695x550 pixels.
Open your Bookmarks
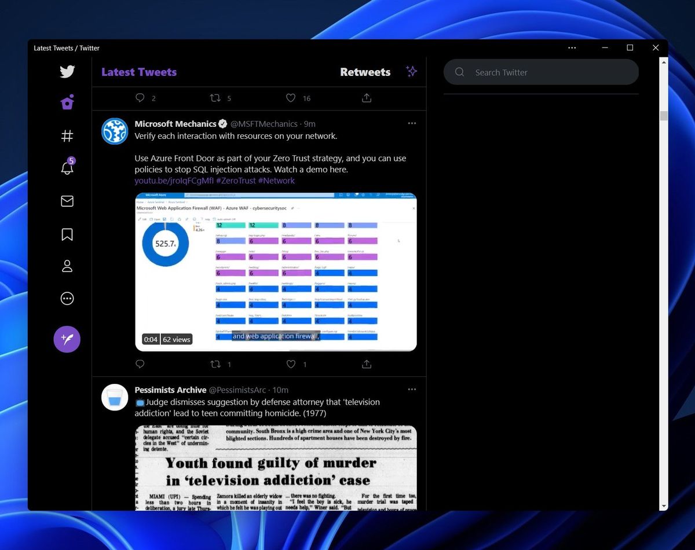coord(67,234)
